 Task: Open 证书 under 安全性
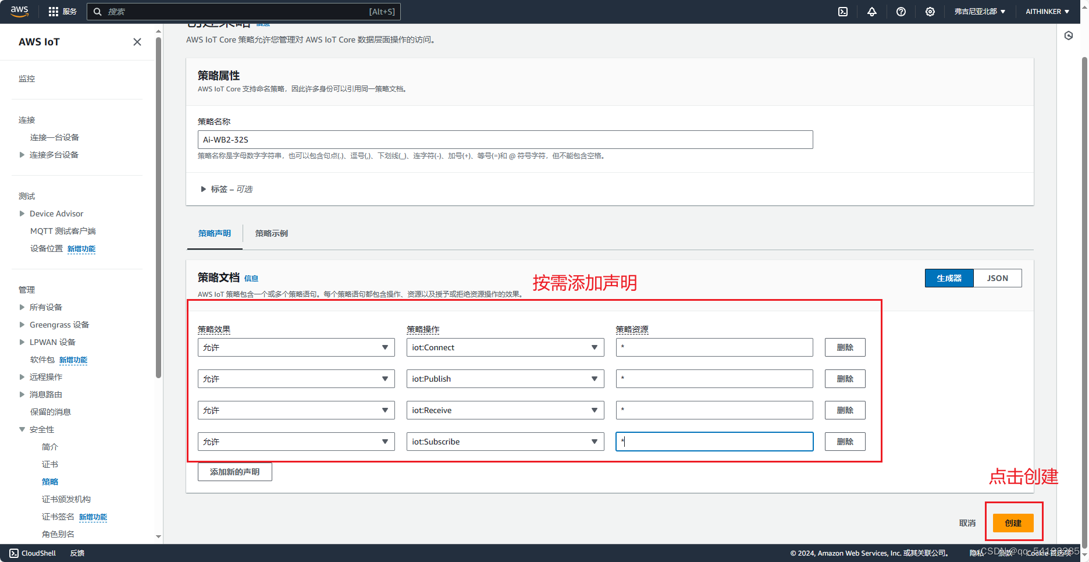pos(50,464)
